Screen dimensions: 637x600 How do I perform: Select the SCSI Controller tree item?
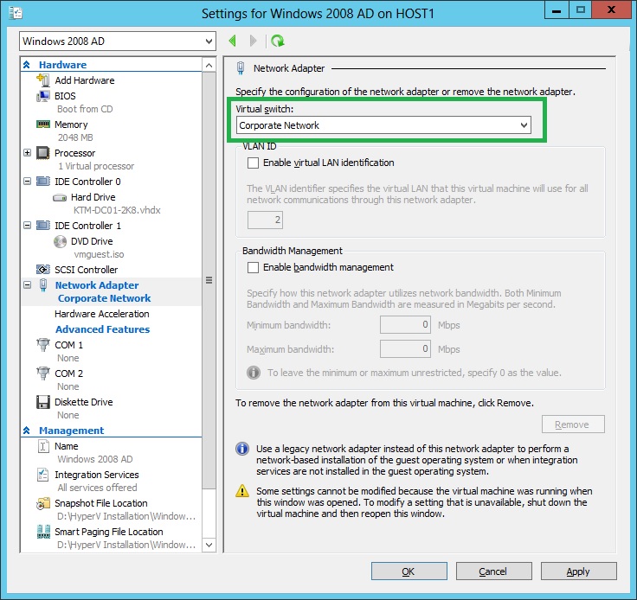(87, 270)
